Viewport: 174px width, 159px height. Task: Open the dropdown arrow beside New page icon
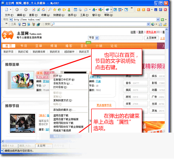(10, 9)
